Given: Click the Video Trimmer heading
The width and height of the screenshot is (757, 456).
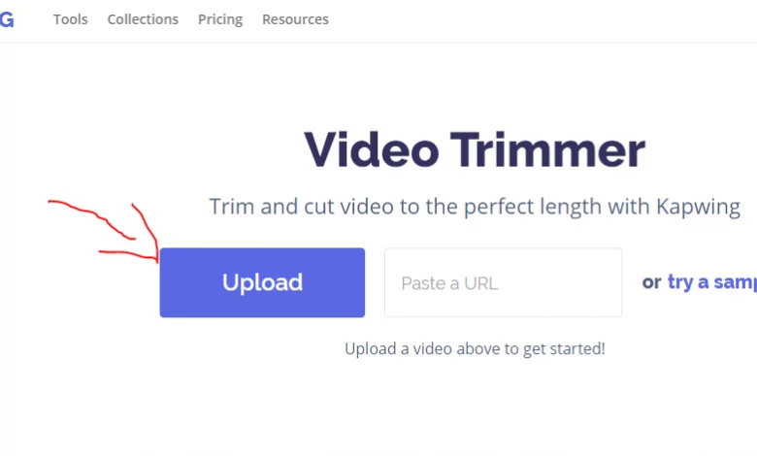Looking at the screenshot, I should point(475,150).
